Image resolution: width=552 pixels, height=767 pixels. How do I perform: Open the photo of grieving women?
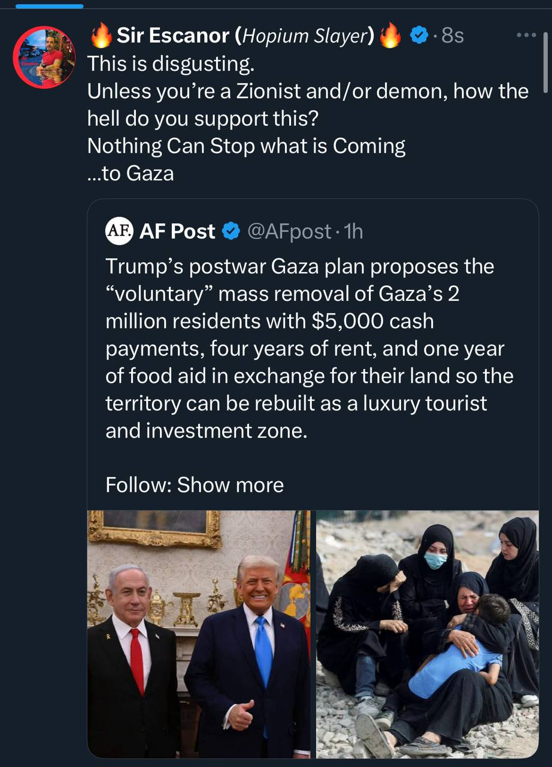(427, 634)
